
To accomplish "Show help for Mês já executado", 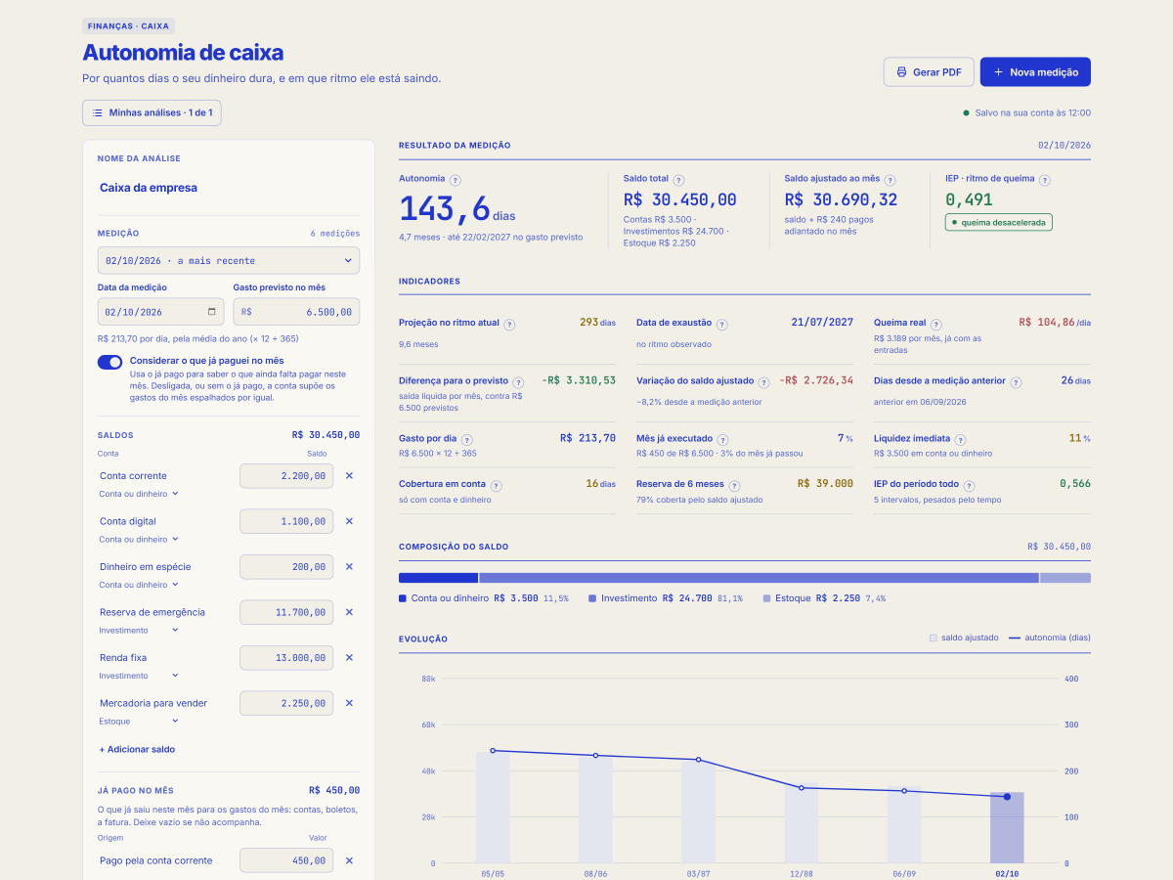I will pyautogui.click(x=722, y=440).
